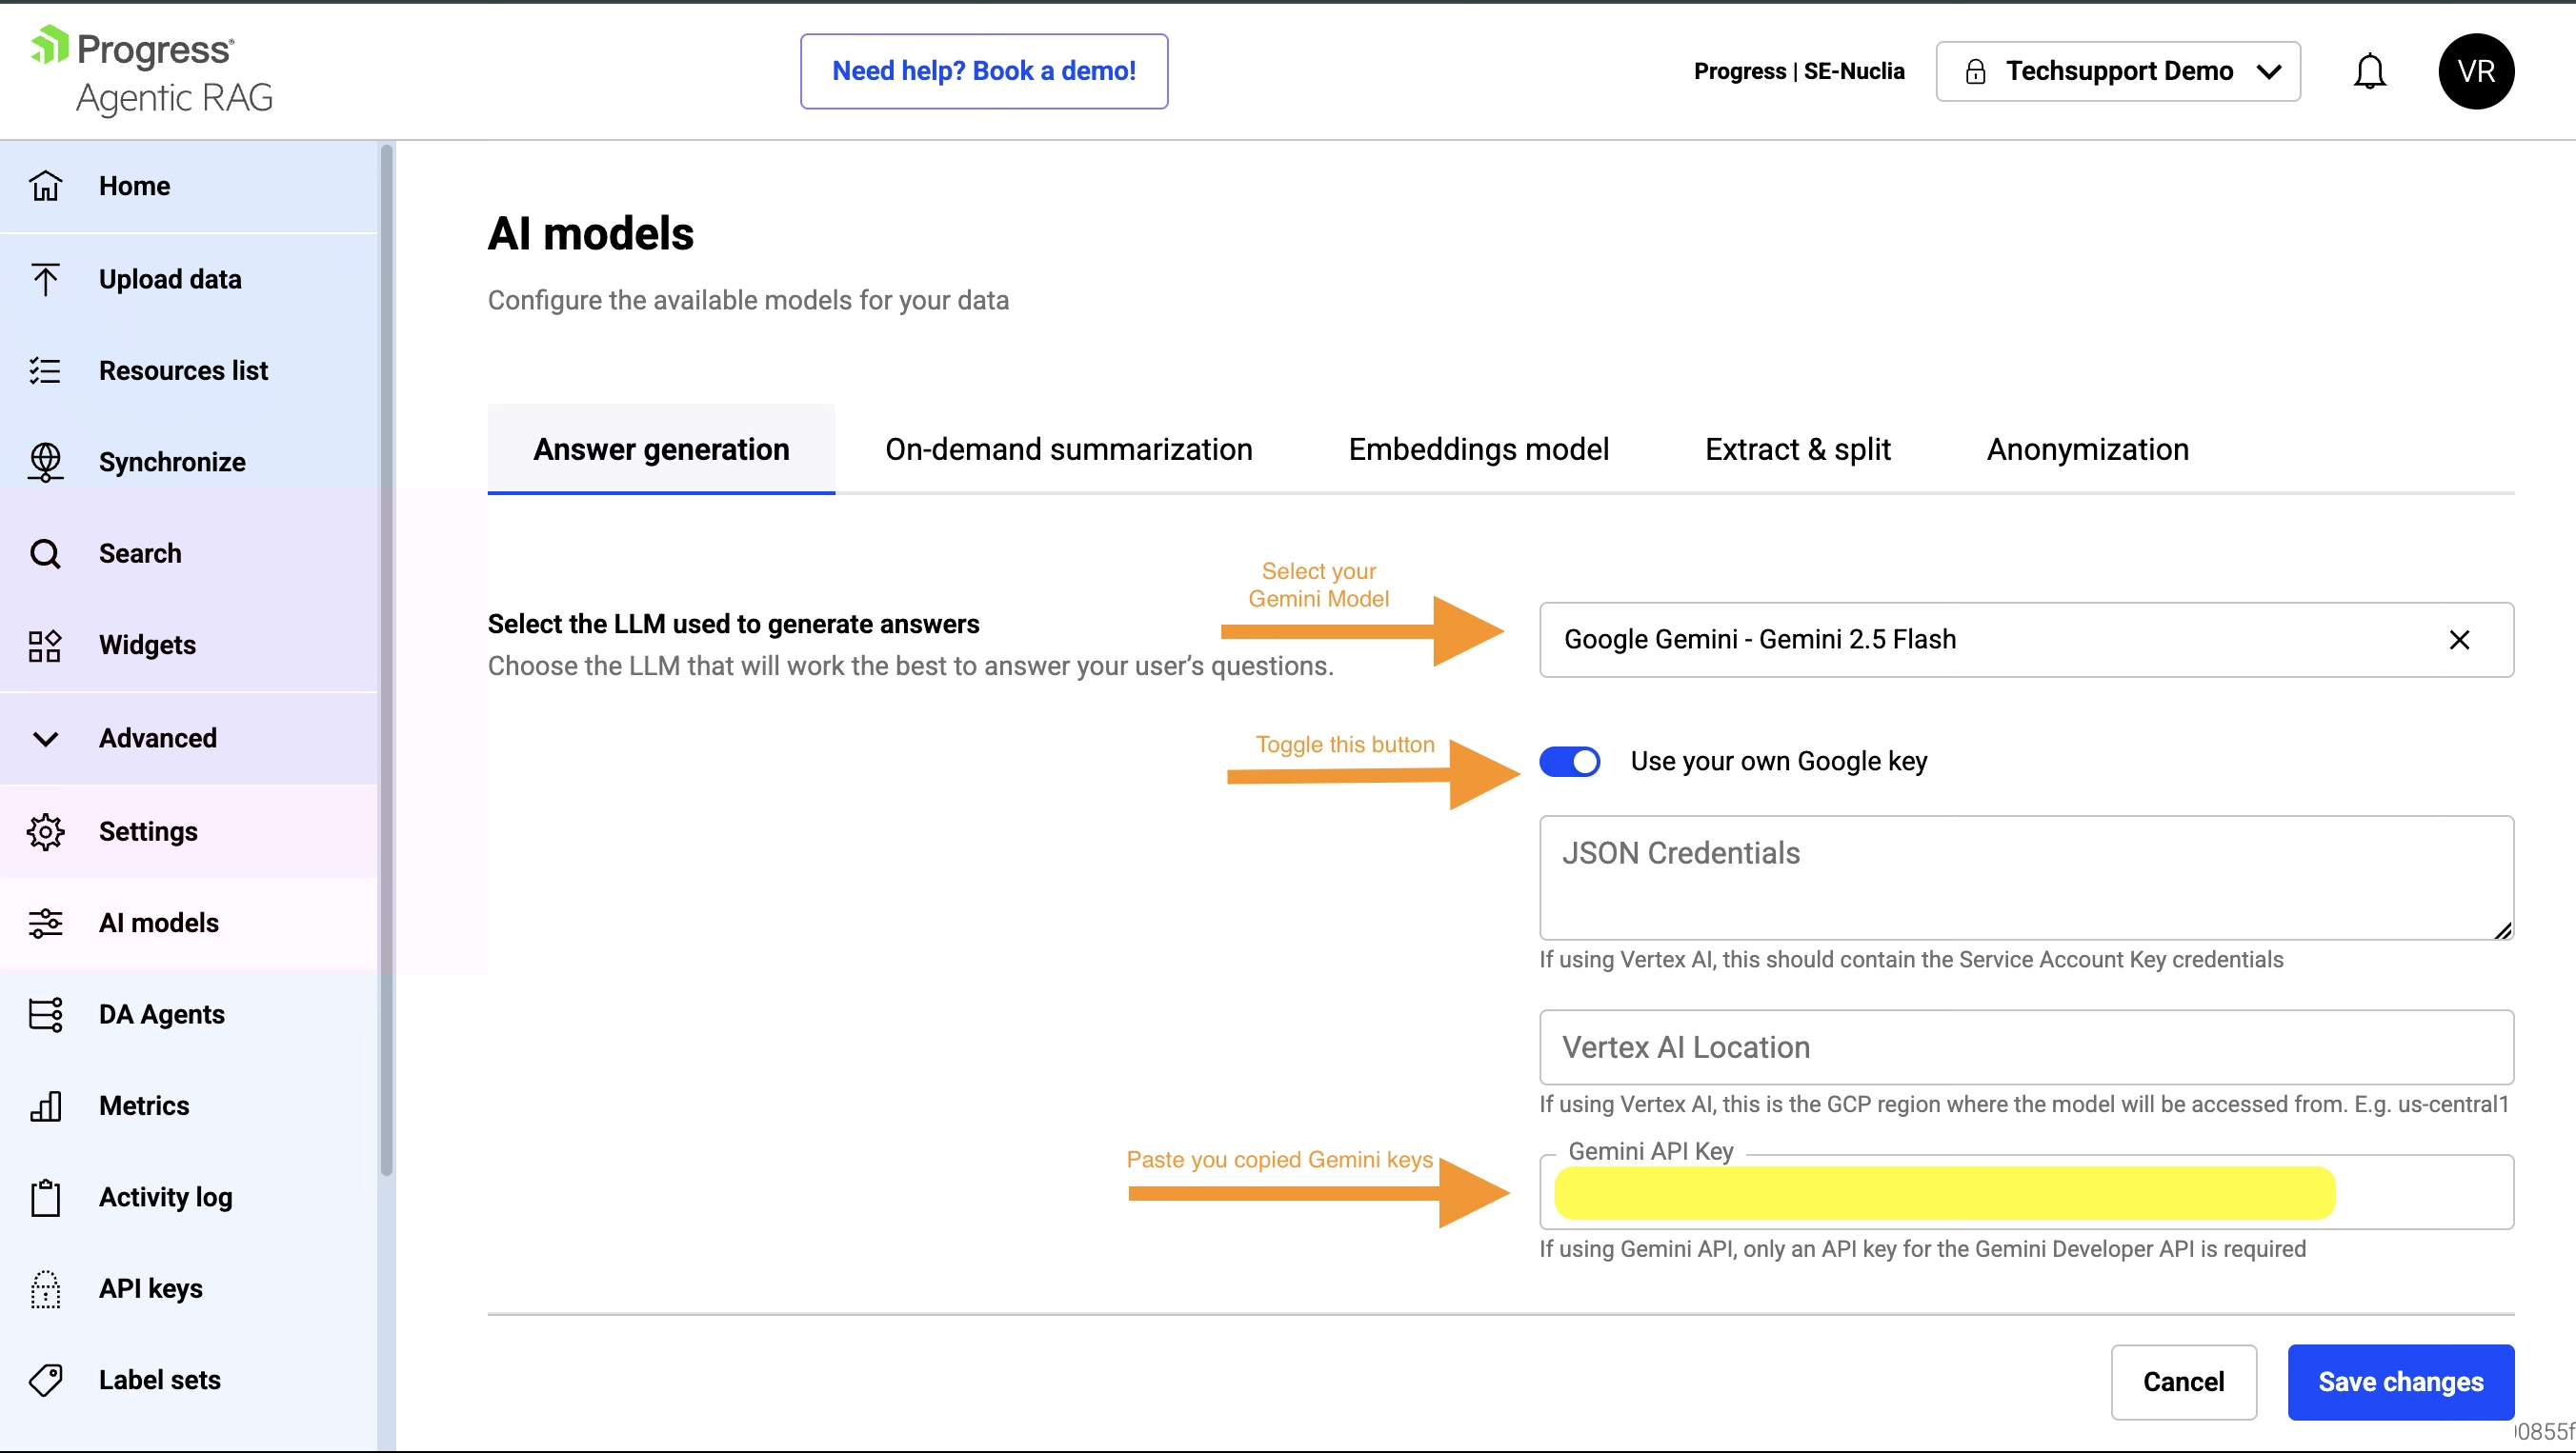The image size is (2576, 1453).
Task: Open the notification bell
Action: [x=2371, y=71]
